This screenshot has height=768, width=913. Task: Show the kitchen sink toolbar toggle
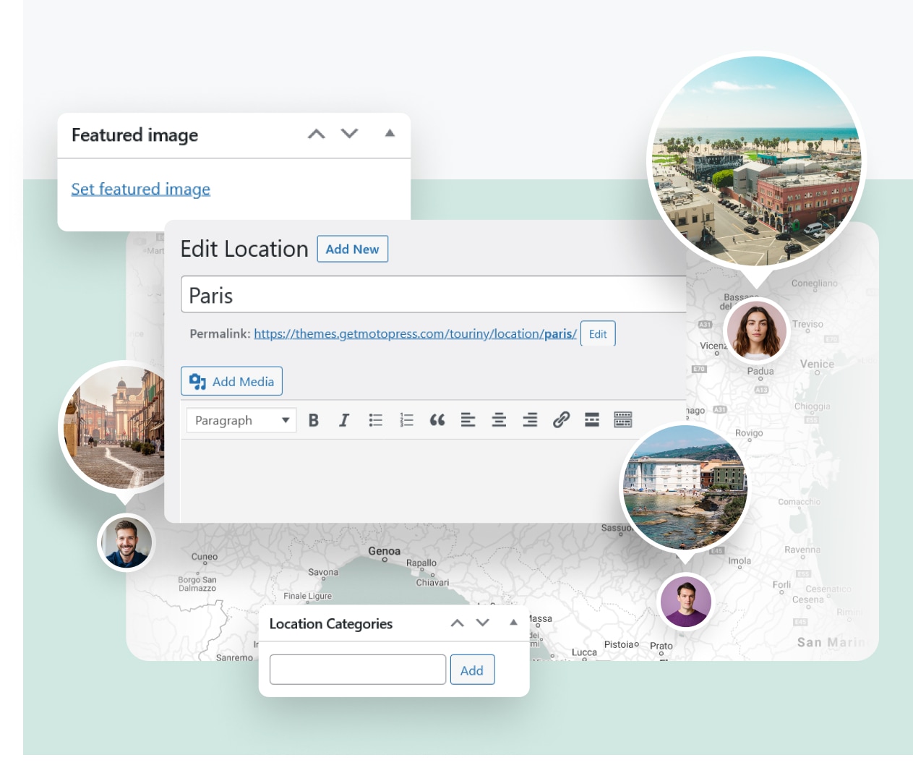[622, 419]
